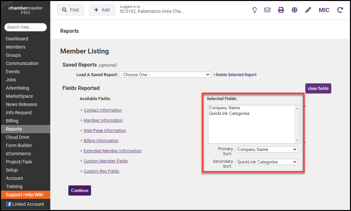Screen dimensions: 351x211
Task: Go to Members in the sidebar
Action: pyautogui.click(x=15, y=47)
